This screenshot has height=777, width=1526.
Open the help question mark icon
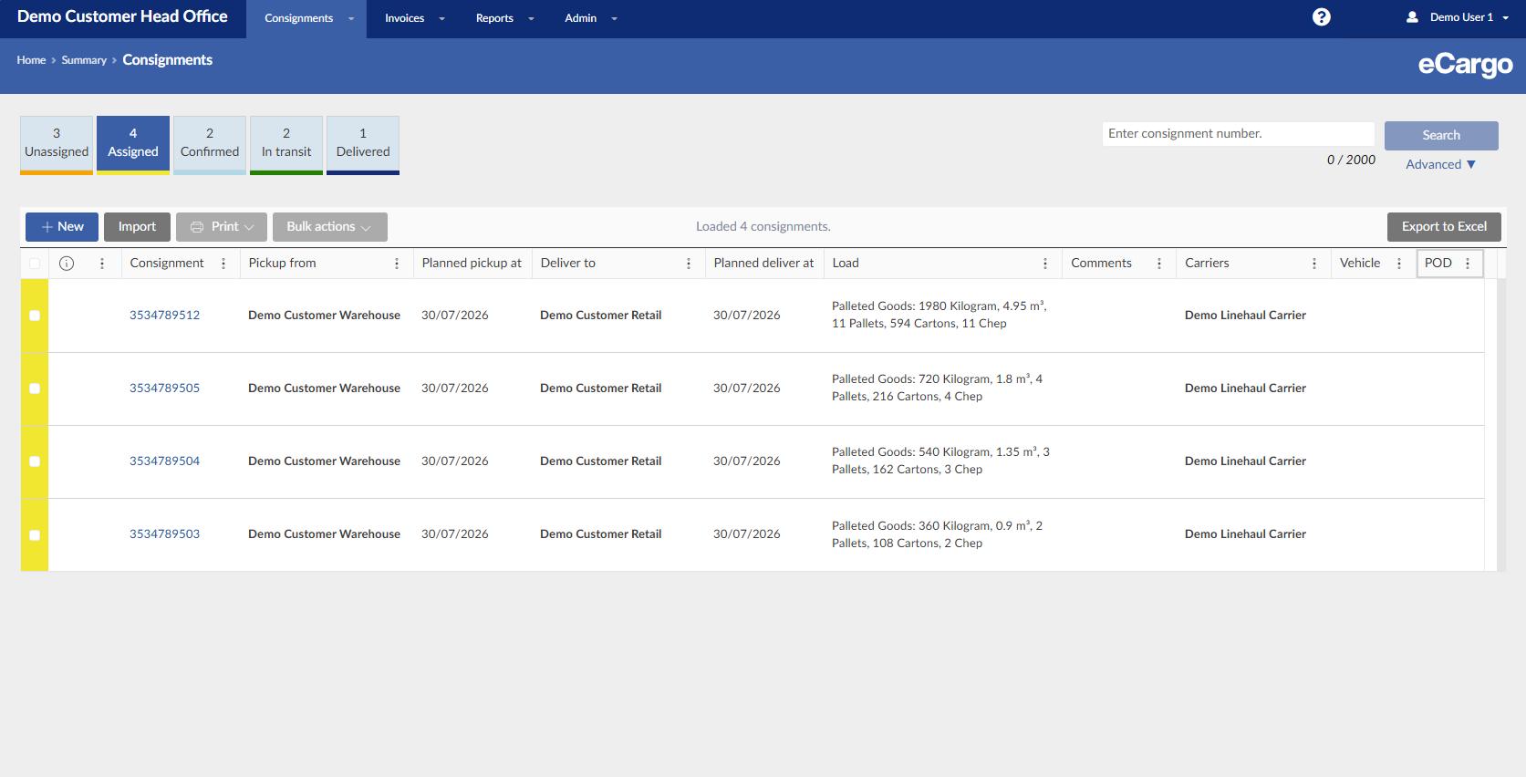click(1321, 17)
